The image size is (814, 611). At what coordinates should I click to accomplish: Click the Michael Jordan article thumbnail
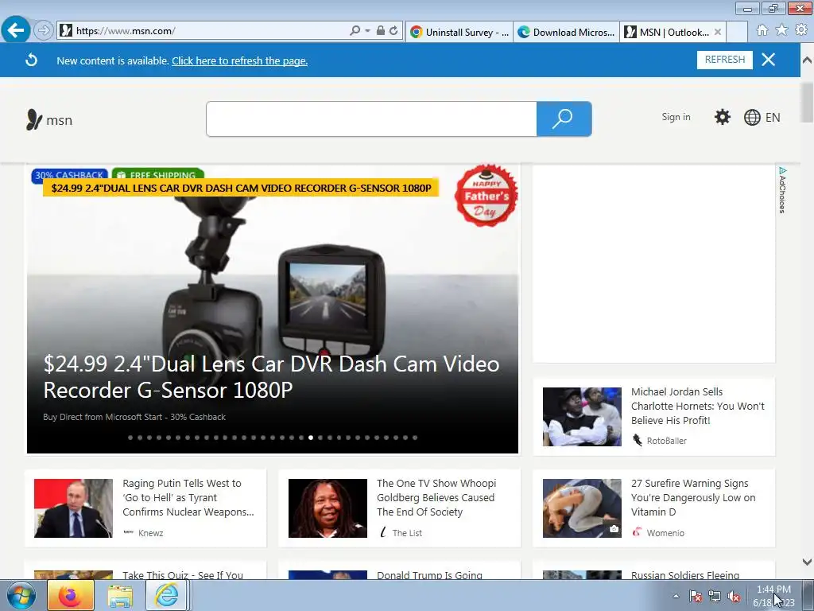coord(582,417)
